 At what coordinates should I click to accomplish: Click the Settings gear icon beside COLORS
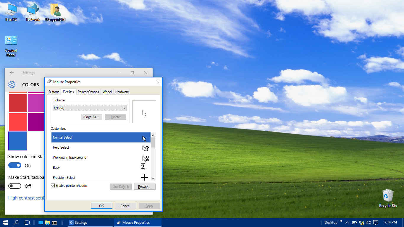pos(12,85)
